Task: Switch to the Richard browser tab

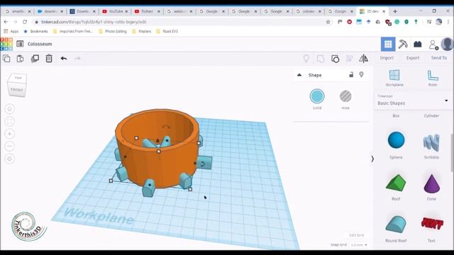Action: point(148,11)
